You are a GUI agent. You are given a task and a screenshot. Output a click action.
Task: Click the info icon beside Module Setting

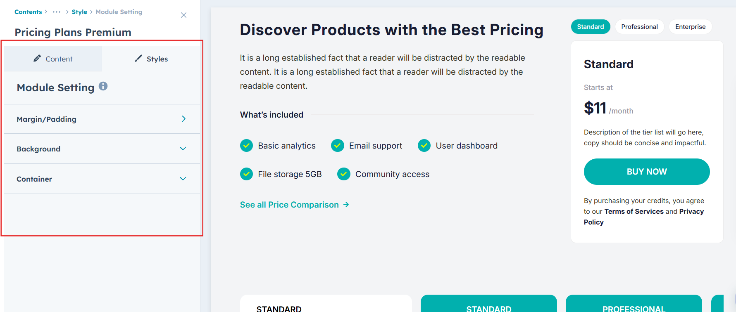pyautogui.click(x=103, y=86)
